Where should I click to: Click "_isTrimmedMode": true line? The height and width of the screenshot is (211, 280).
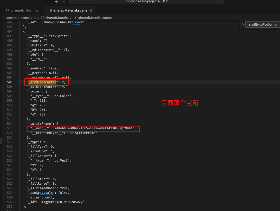pos(48,188)
